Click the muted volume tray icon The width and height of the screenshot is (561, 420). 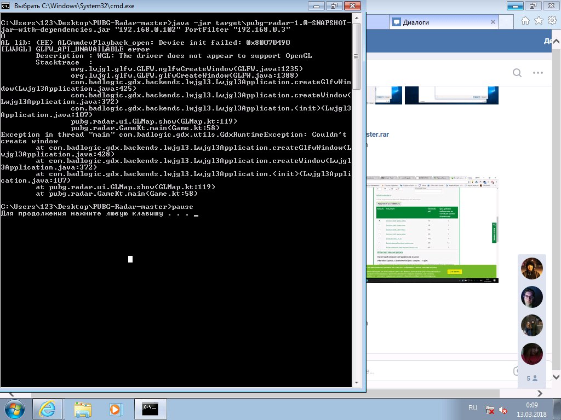(504, 409)
